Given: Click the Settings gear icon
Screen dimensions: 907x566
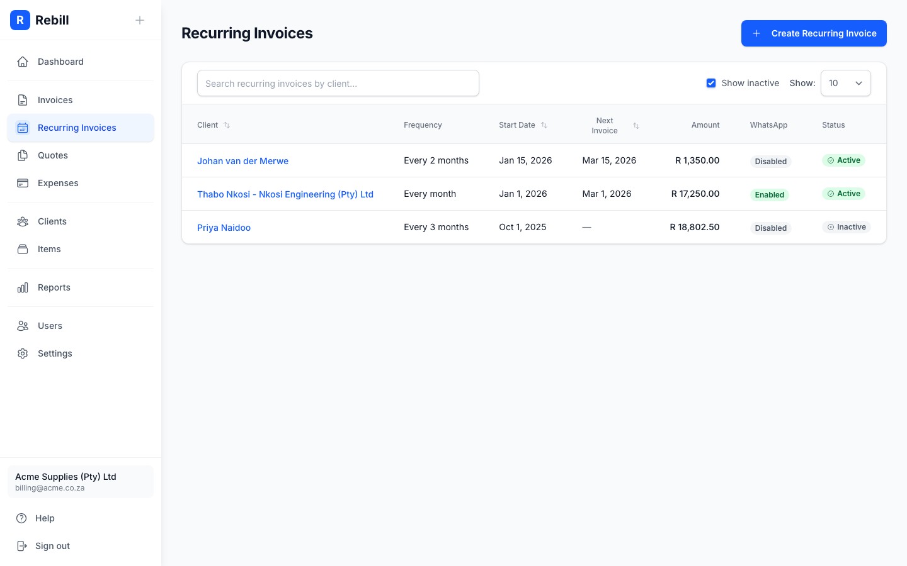Looking at the screenshot, I should (x=23, y=353).
